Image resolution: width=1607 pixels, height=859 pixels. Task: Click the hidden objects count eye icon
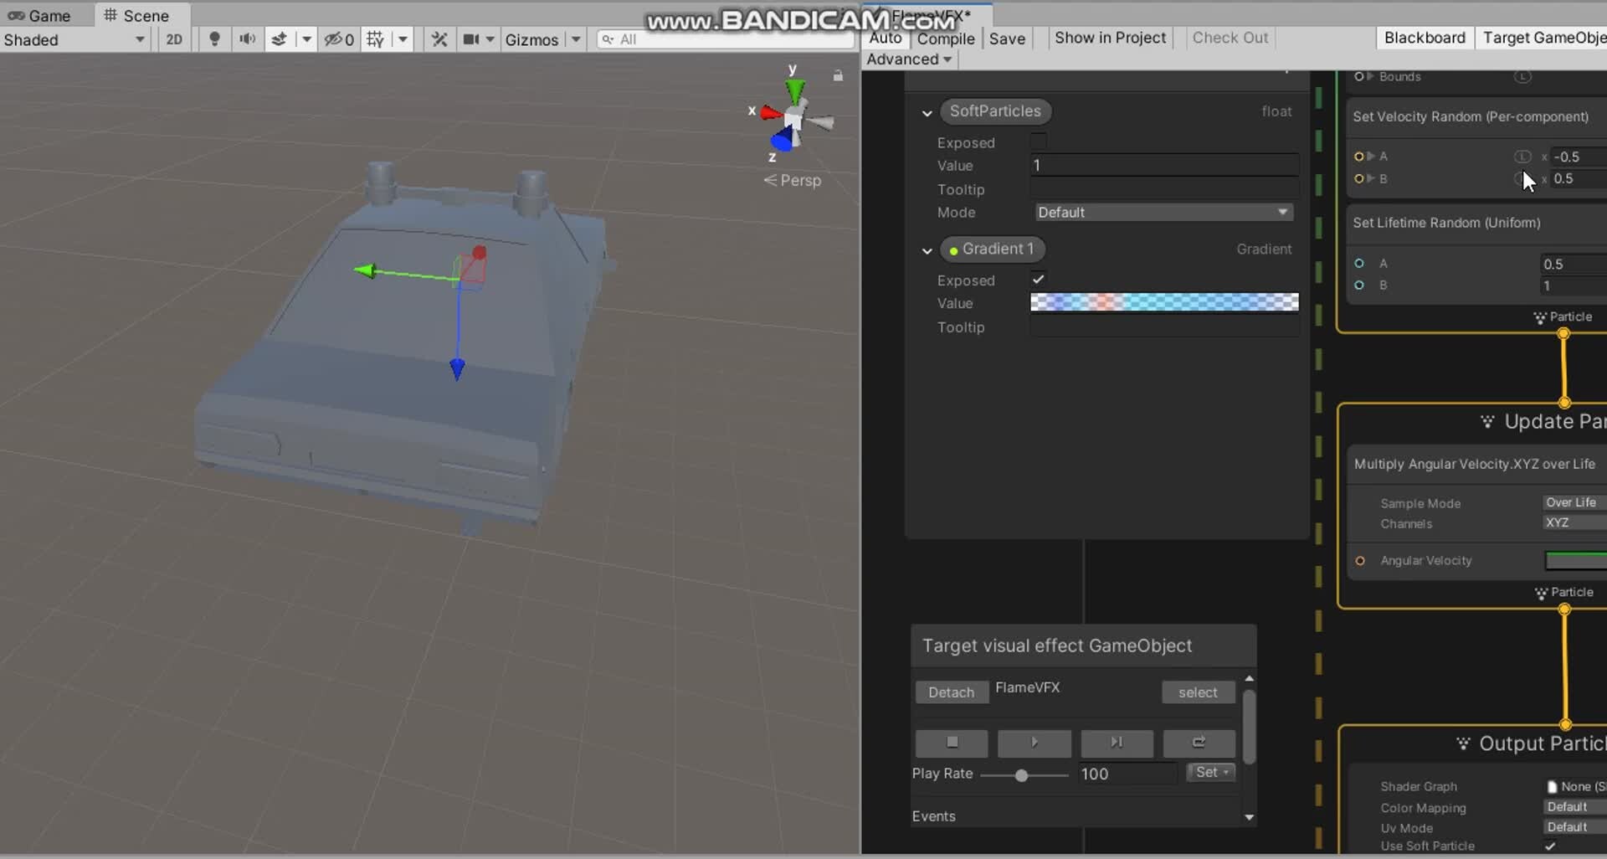[x=339, y=39]
